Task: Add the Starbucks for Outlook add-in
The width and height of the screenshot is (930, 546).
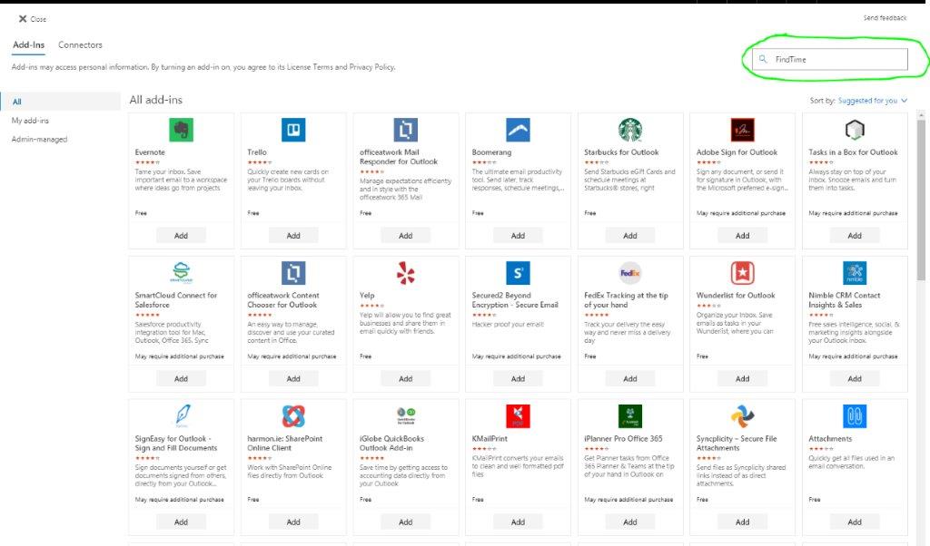Action: pyautogui.click(x=630, y=236)
